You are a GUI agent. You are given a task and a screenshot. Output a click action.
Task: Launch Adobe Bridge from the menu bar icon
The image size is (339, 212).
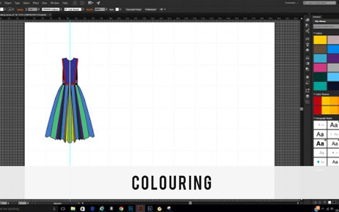[x=74, y=3]
